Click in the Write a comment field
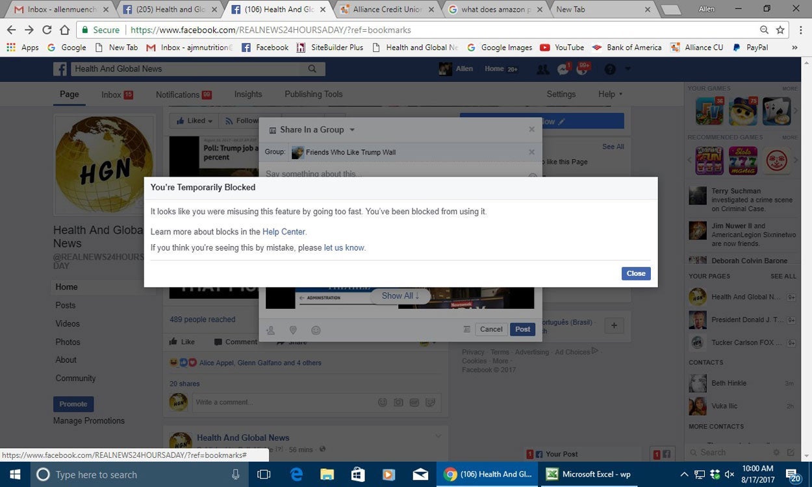This screenshot has width=812, height=487. (283, 402)
